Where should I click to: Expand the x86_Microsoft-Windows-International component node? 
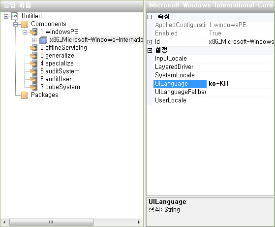click(x=34, y=40)
